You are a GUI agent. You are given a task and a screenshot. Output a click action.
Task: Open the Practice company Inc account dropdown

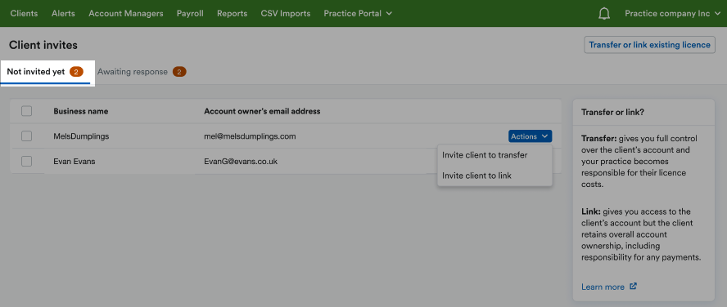[672, 13]
